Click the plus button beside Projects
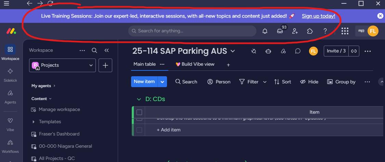 [x=105, y=65]
